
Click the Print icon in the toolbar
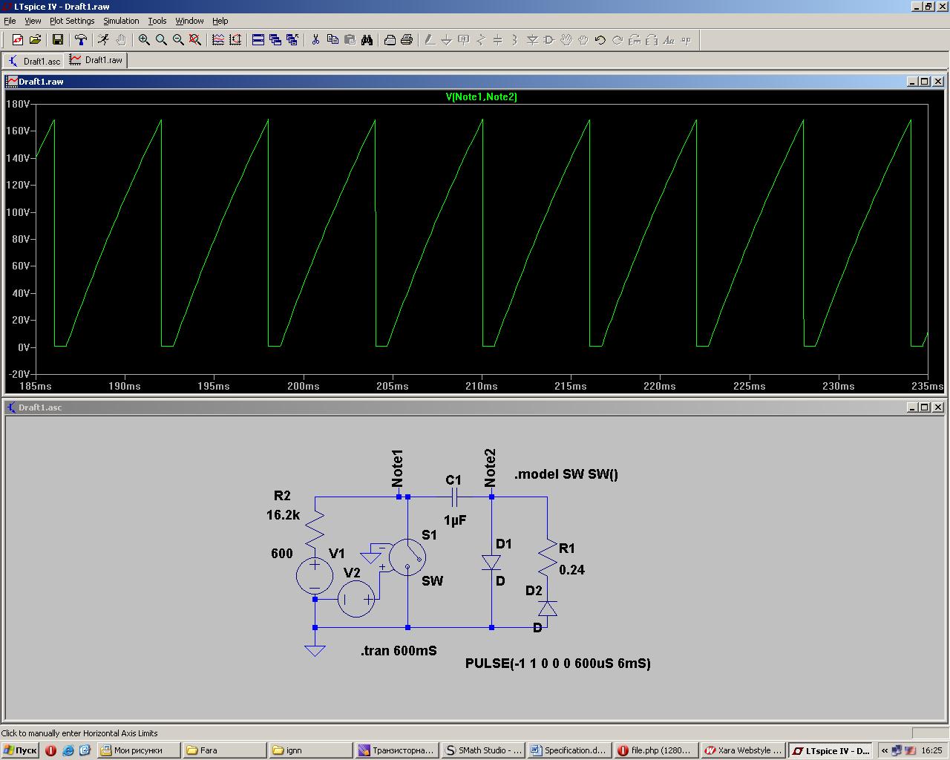(x=407, y=40)
